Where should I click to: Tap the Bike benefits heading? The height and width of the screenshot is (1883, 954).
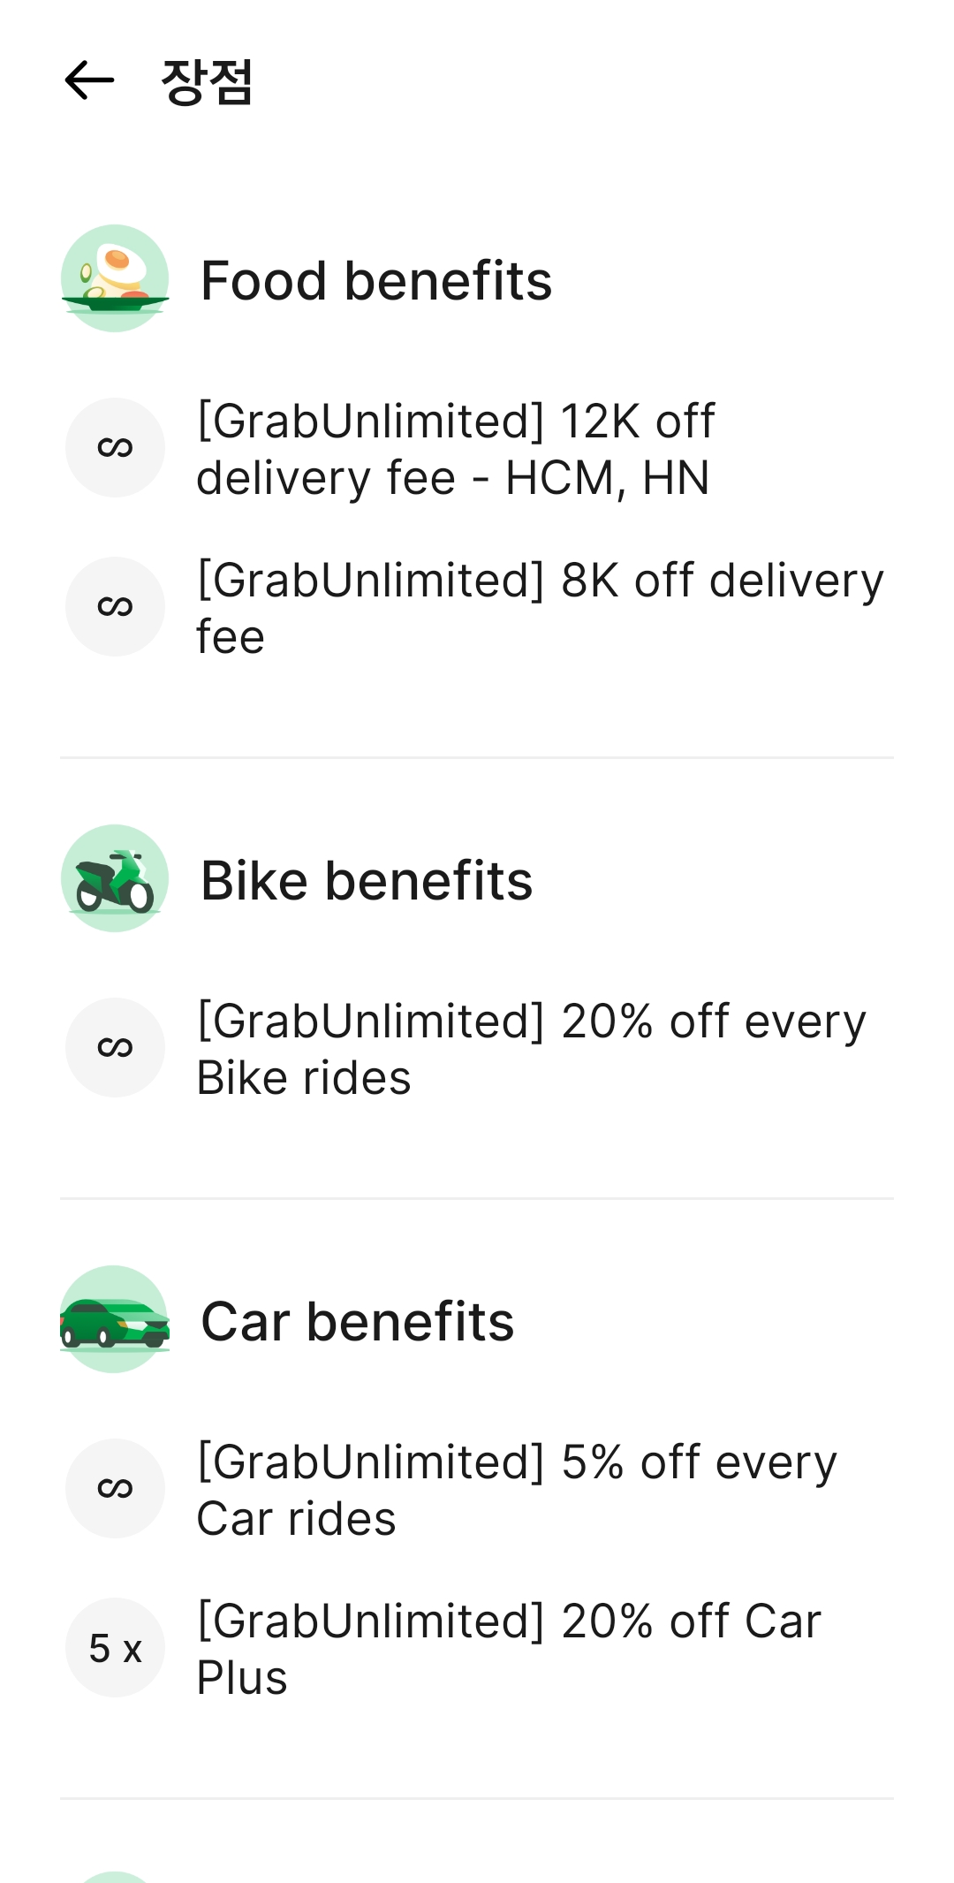point(367,881)
